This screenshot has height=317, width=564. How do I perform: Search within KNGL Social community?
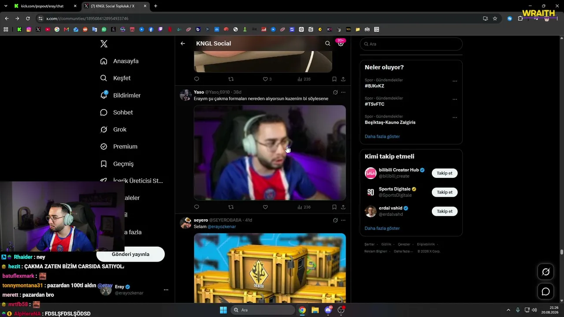[327, 44]
